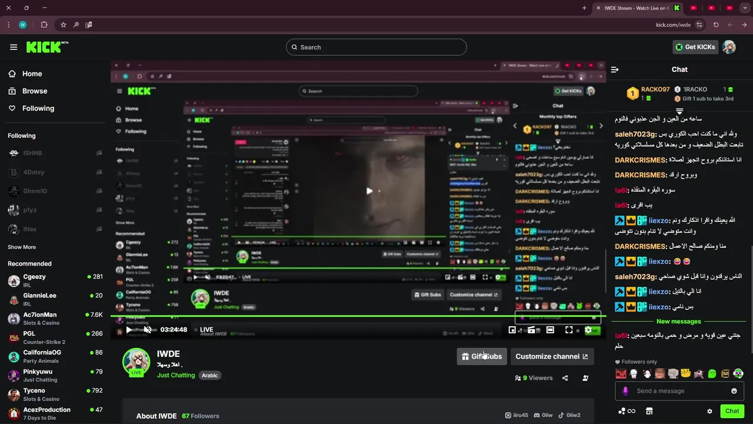Open CaliforniaOG recommended channel
This screenshot has width=753, height=424.
[x=55, y=356]
